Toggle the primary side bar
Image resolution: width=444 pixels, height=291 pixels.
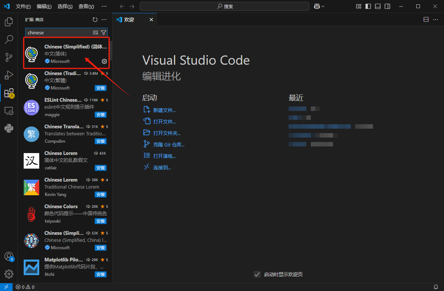[x=368, y=6]
